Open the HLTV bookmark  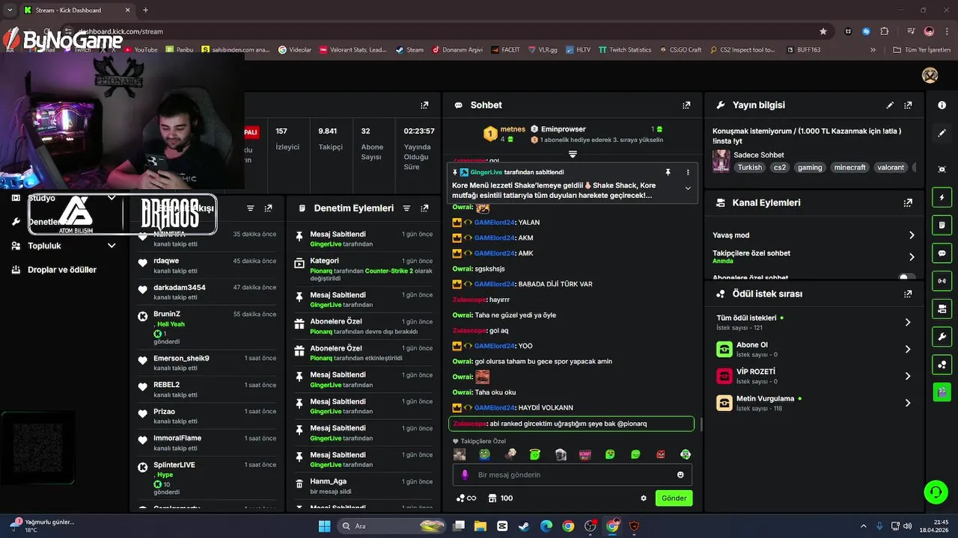click(578, 50)
